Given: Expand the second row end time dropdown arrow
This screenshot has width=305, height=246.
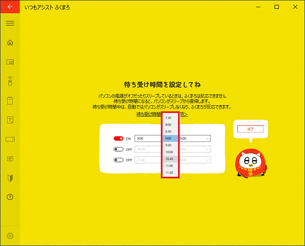Looking at the screenshot, I should pos(207,149).
